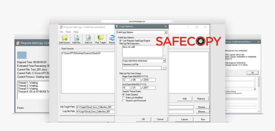The width and height of the screenshot is (275, 131).
Task: Click 'Thread 3: Waiting' in left progress window
Action: [x=28, y=89]
